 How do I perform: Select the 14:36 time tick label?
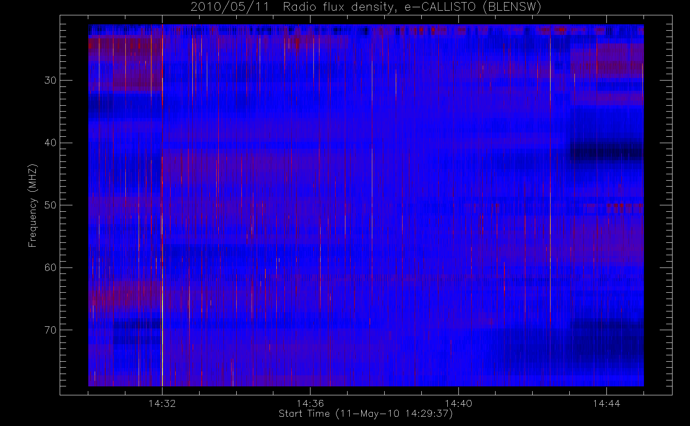coord(310,403)
